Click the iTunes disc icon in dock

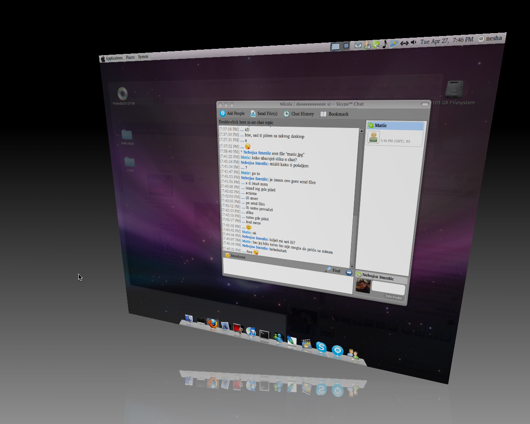click(251, 332)
